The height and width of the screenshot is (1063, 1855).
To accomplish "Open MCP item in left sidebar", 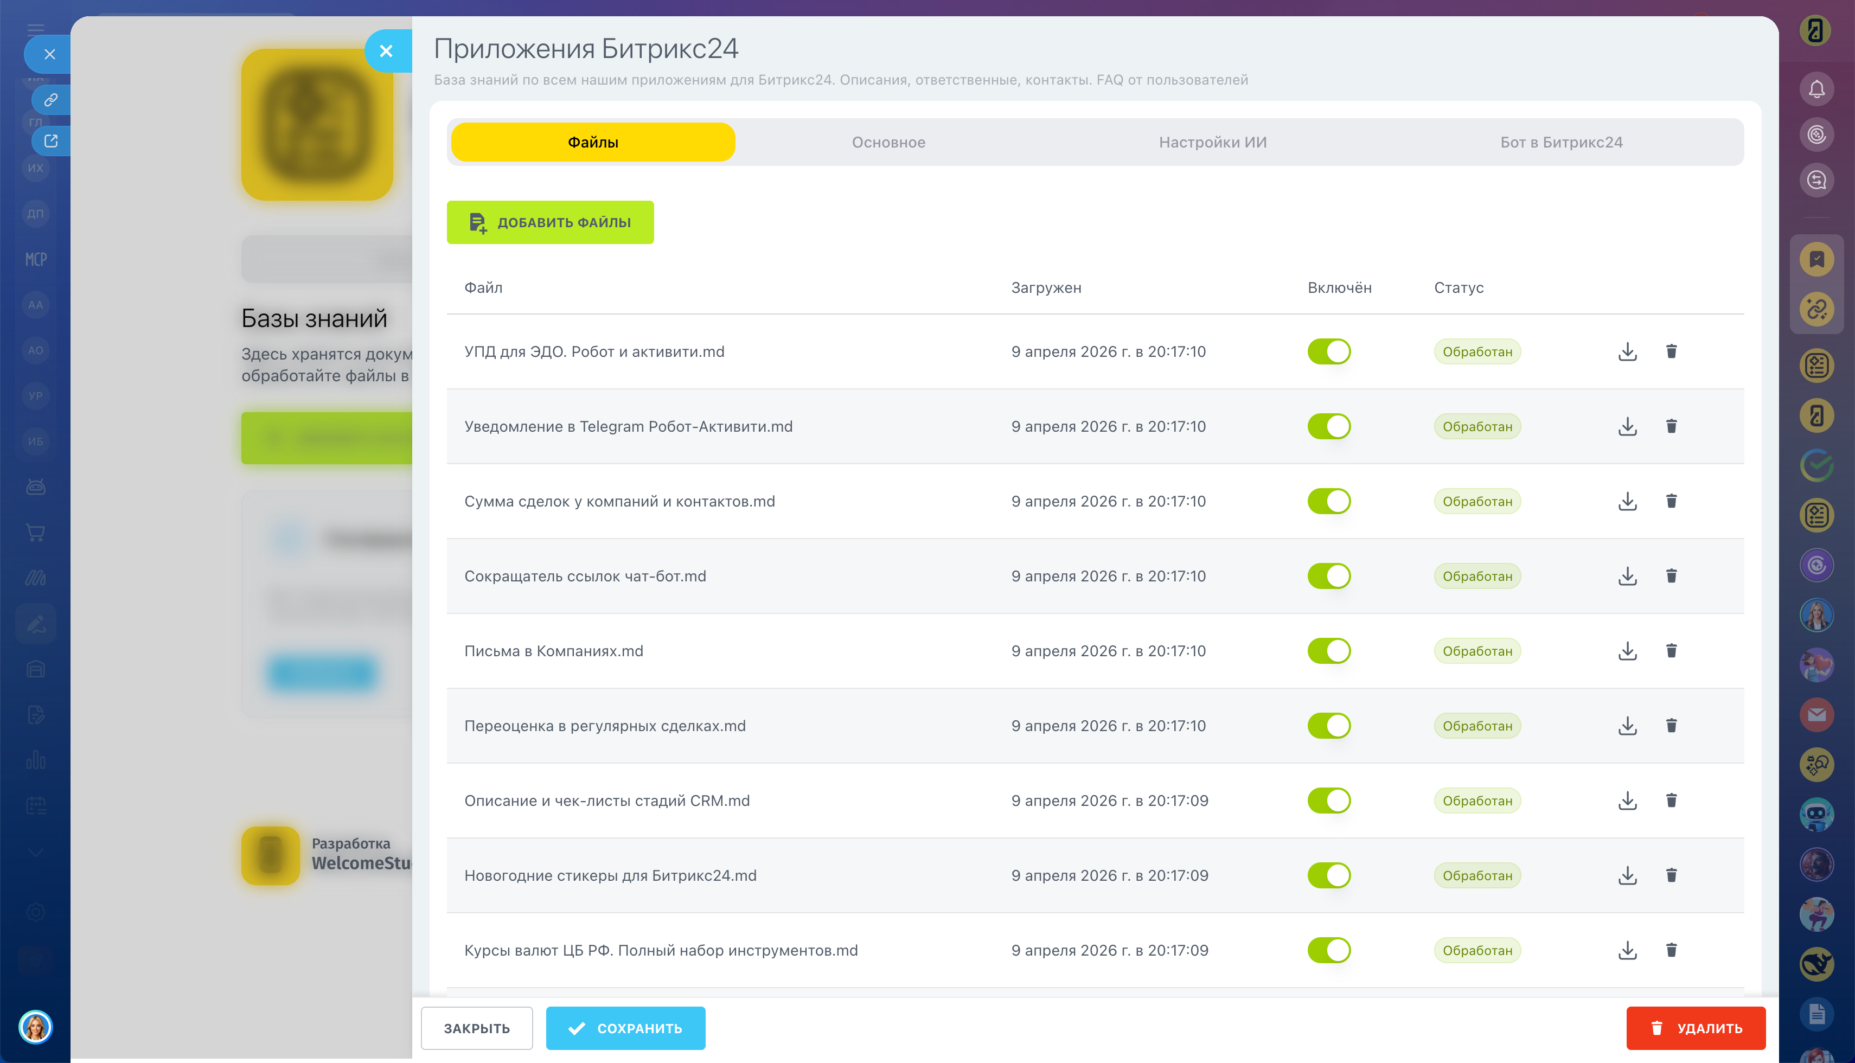I will (x=36, y=259).
